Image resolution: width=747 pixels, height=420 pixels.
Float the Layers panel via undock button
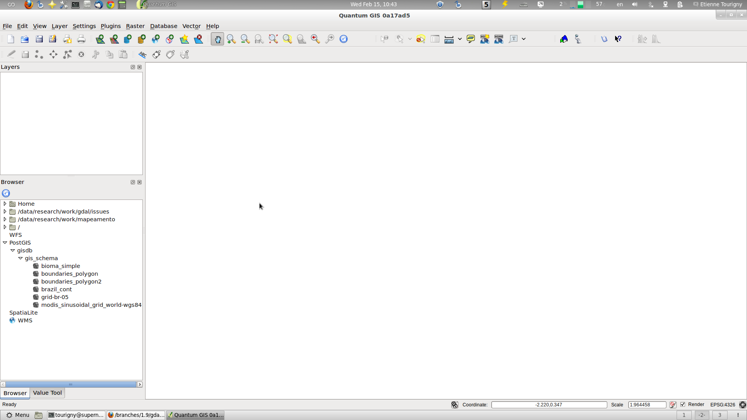point(133,67)
